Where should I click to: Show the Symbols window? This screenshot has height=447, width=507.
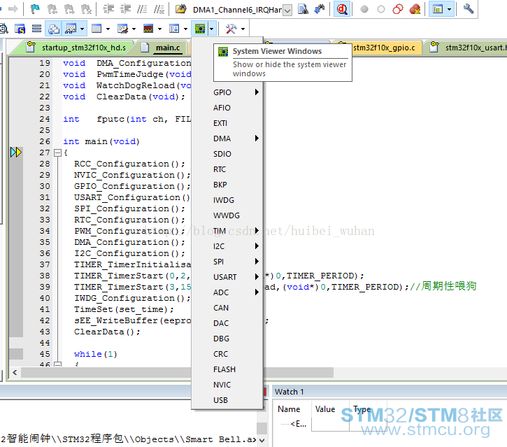click(20, 29)
